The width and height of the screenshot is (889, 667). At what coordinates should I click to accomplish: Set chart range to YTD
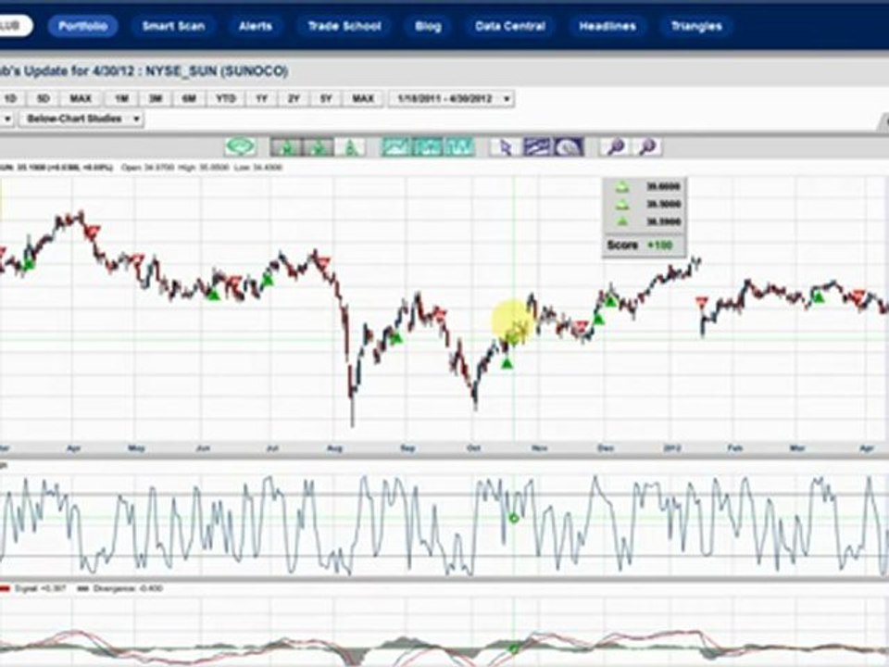(x=226, y=99)
